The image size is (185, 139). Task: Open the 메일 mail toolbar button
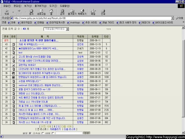pos(93,12)
